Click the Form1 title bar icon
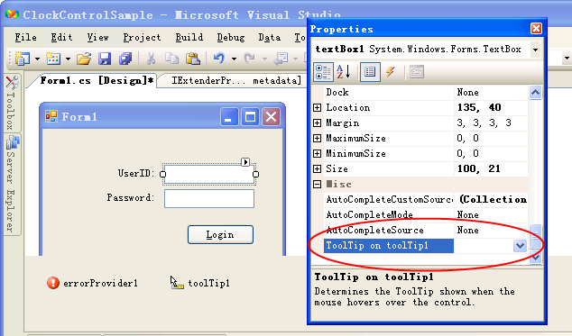Screen dimensions: 572x336 pos(51,116)
